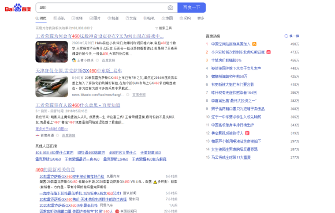Click related search 460的含义是什么
This screenshot has height=213, width=335.
click(x=122, y=153)
